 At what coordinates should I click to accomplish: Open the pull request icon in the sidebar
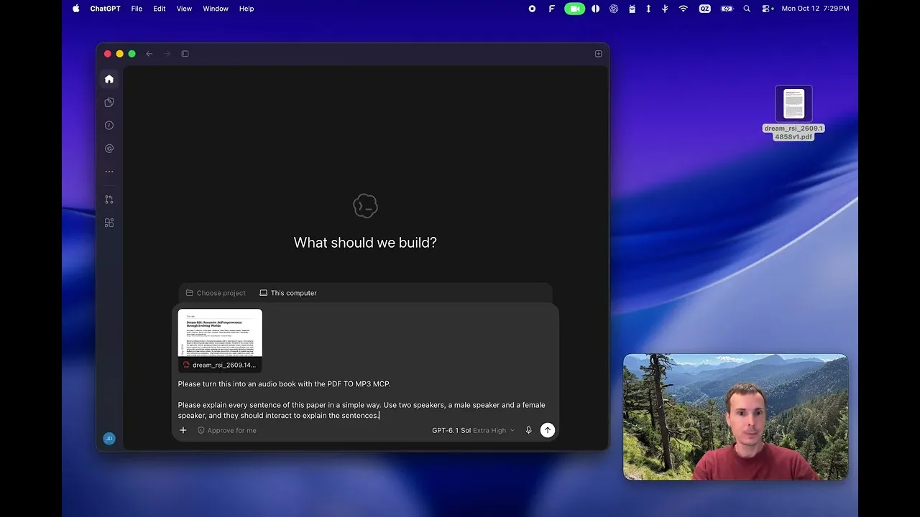pos(109,200)
